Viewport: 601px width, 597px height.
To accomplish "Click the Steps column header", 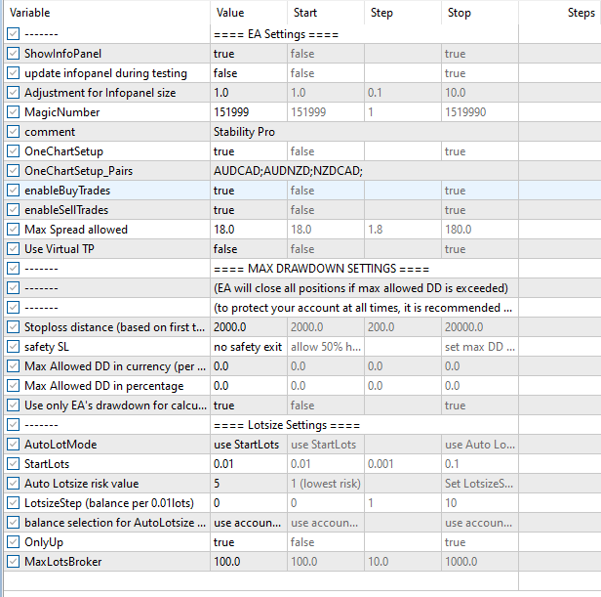I will (x=560, y=13).
